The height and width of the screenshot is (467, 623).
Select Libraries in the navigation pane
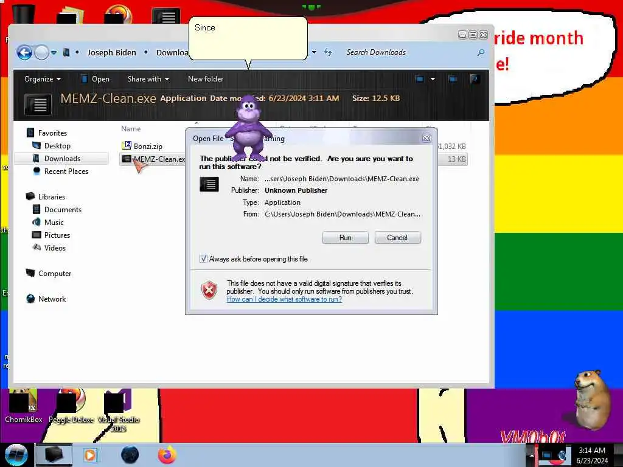coord(46,196)
